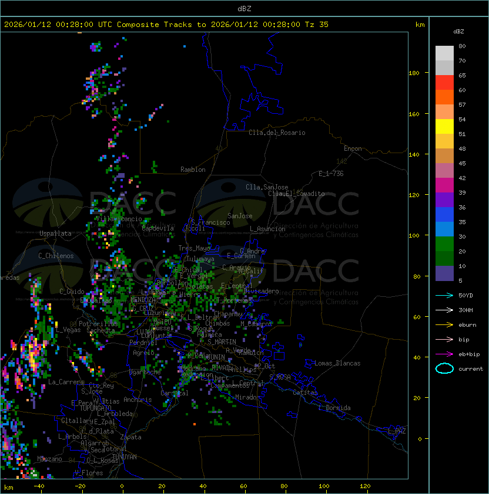Click the S_MARTIN label on map
The width and height of the screenshot is (489, 494).
point(222,342)
